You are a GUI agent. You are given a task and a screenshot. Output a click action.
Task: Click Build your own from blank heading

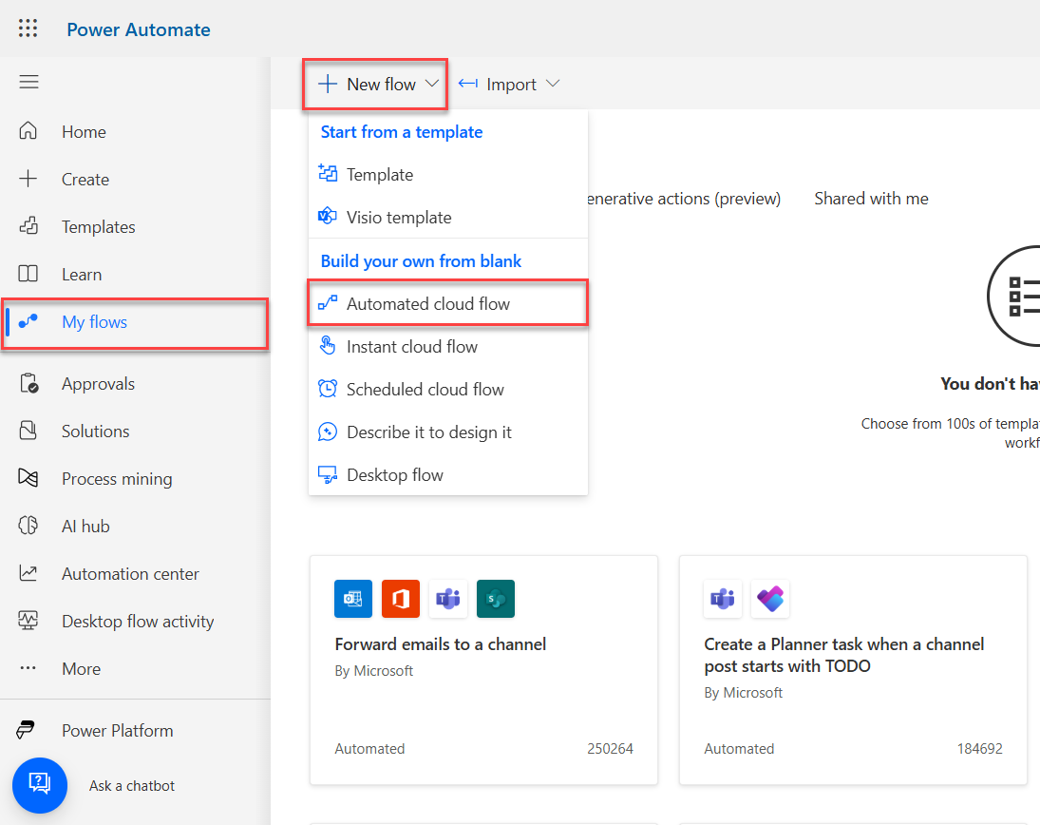(x=421, y=260)
